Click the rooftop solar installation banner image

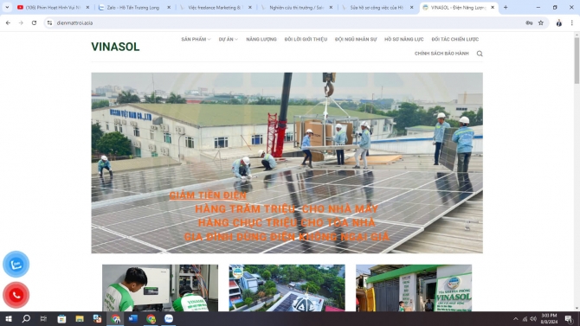click(287, 163)
